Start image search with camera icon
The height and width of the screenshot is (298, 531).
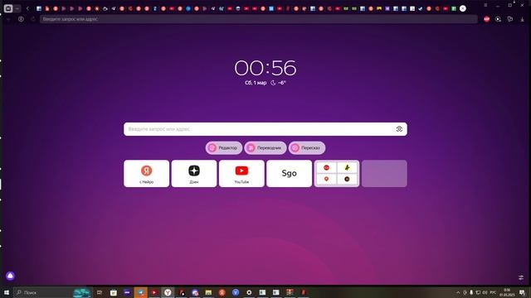point(399,129)
